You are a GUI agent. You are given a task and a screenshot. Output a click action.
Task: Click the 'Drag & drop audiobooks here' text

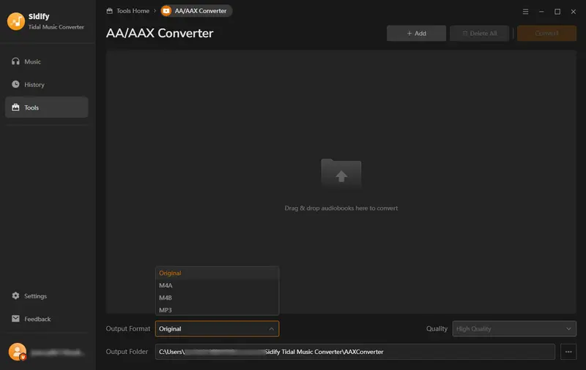pyautogui.click(x=341, y=208)
